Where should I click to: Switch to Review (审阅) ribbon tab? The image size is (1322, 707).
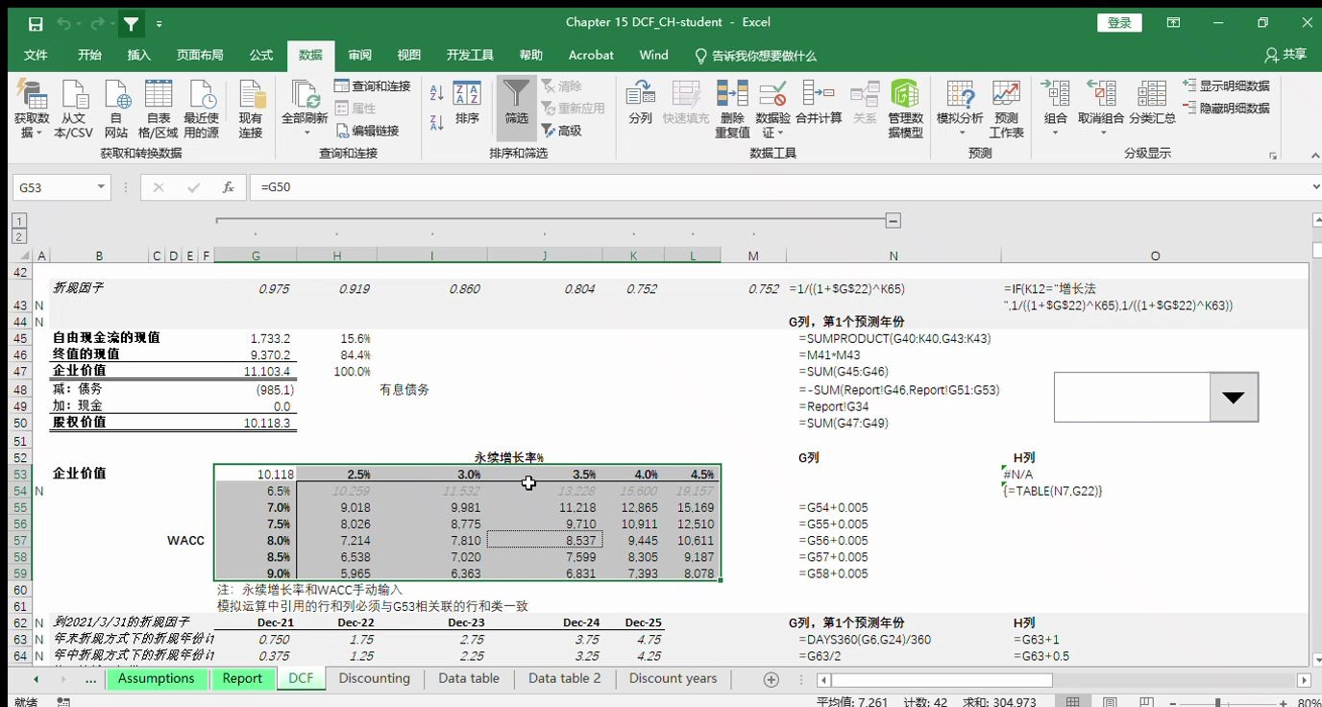tap(360, 55)
